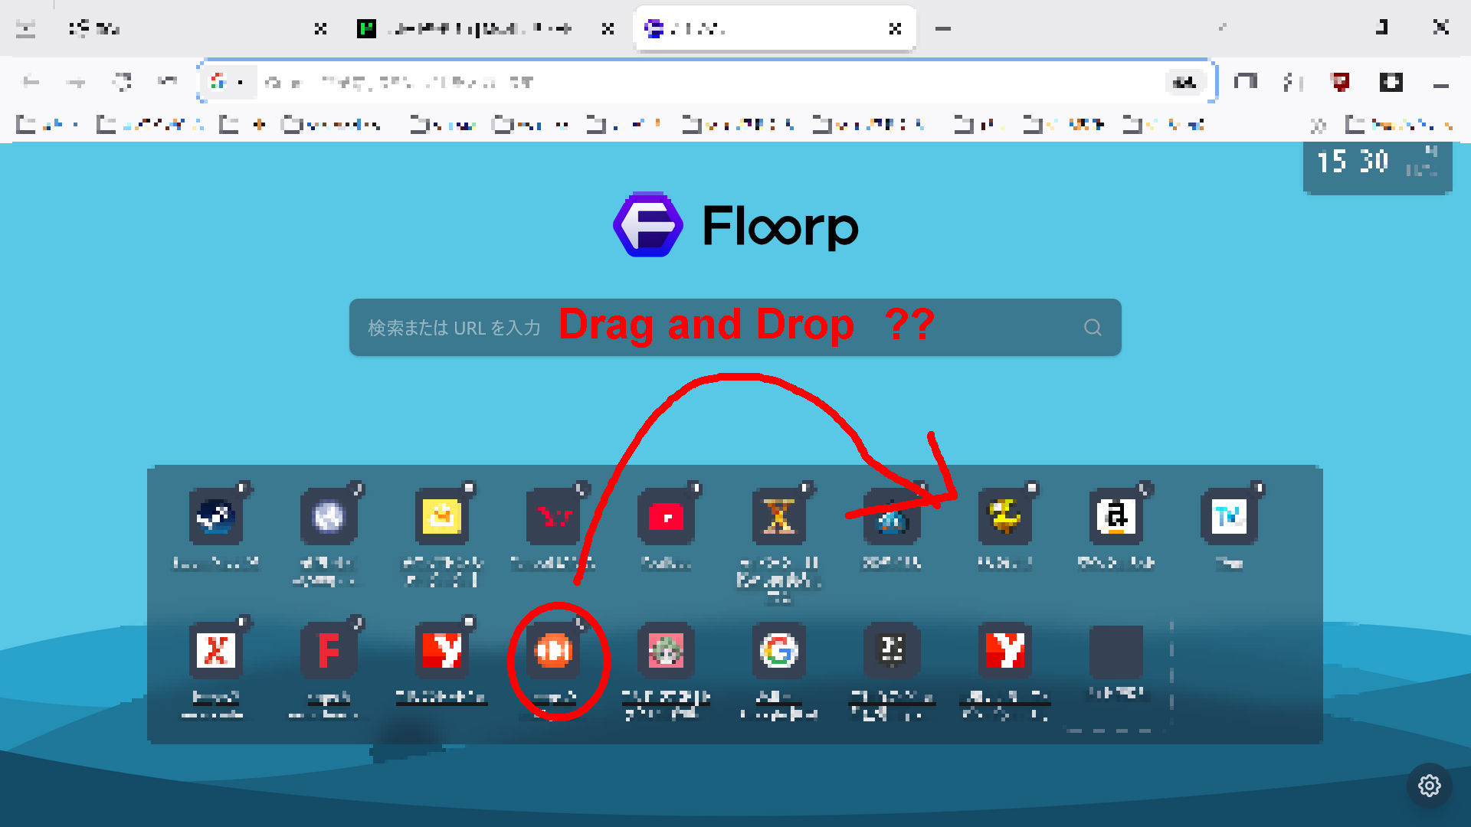This screenshot has height=827, width=1471.
Task: Open the YouTube shortcut tile
Action: (666, 517)
